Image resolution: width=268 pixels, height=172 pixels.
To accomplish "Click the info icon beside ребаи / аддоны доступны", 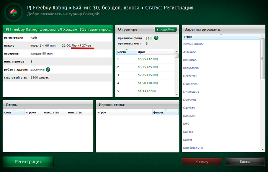I will [48, 69].
